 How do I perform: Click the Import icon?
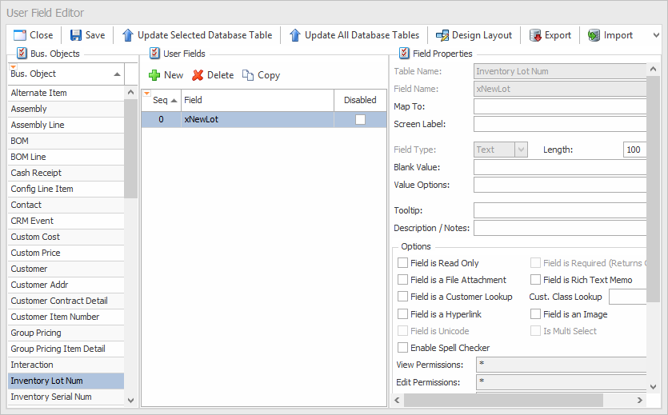[594, 35]
